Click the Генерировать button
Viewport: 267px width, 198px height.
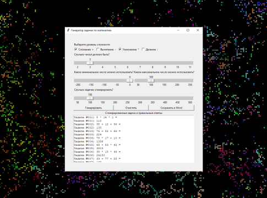pos(94,108)
